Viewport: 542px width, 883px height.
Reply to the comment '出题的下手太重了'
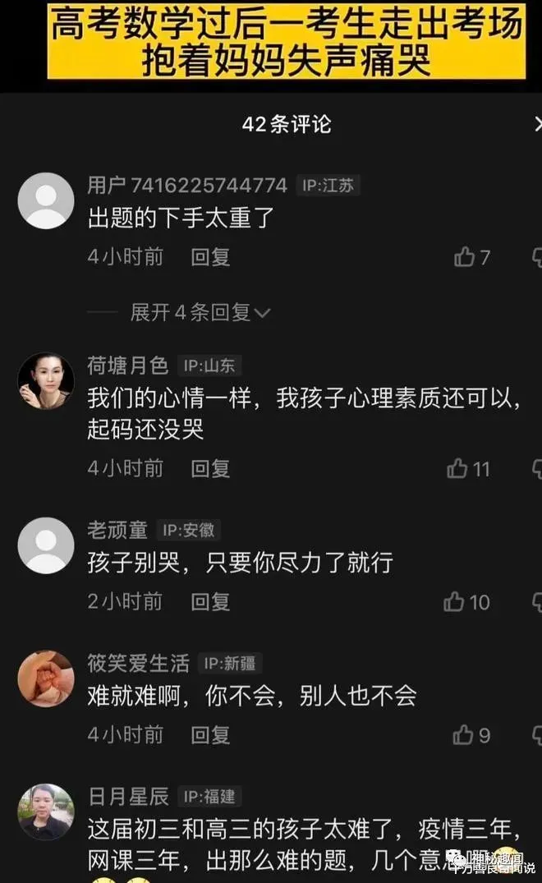[210, 257]
